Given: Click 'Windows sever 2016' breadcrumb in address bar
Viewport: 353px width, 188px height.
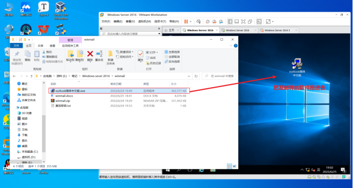Looking at the screenshot, I should (x=96, y=76).
